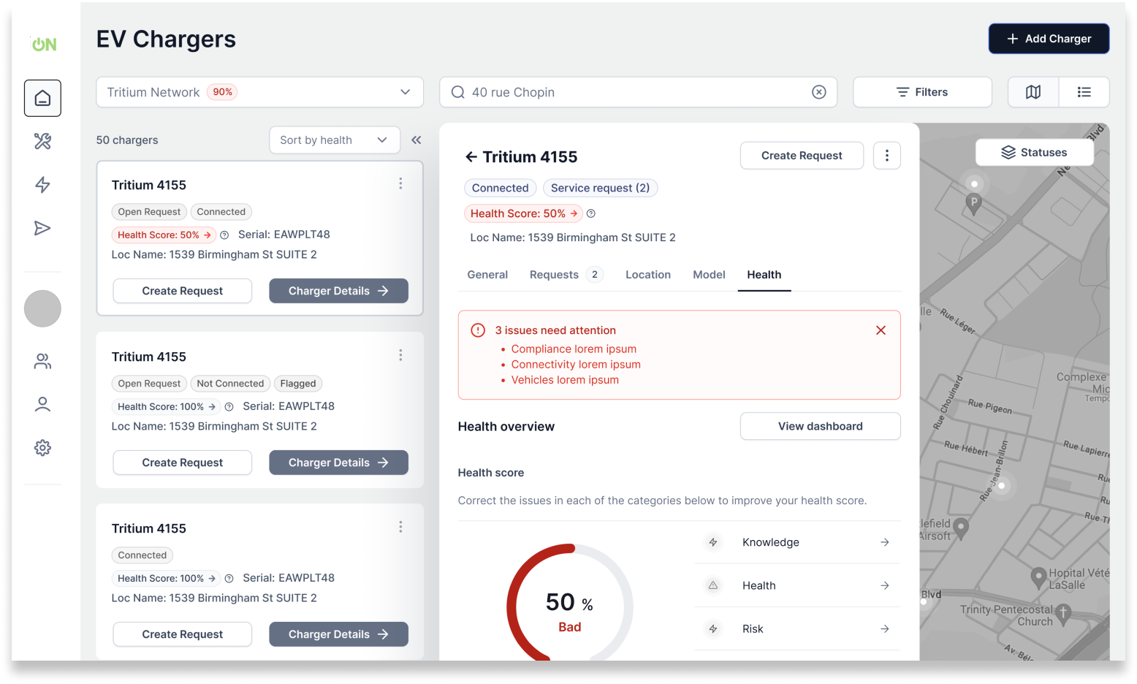Image resolution: width=1137 pixels, height=684 pixels.
Task: Open the Risk category arrow
Action: pyautogui.click(x=885, y=628)
